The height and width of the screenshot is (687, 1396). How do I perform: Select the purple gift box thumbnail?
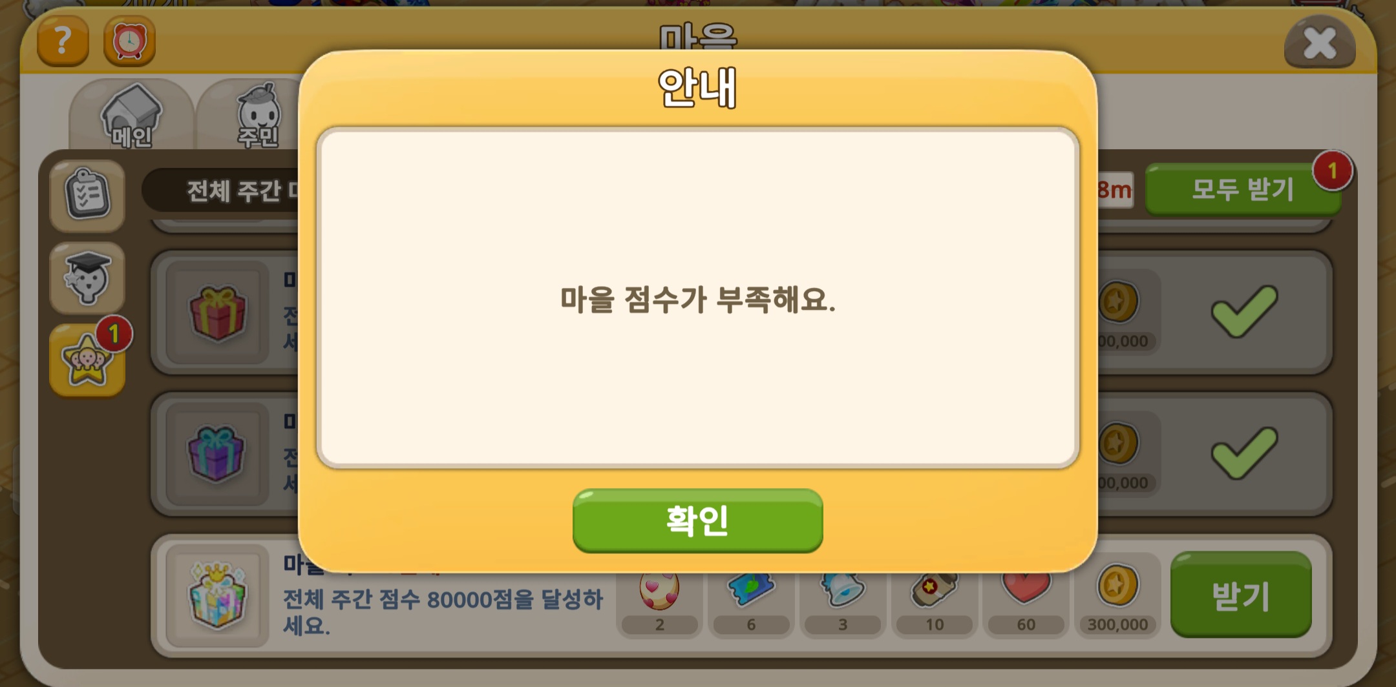coord(217,455)
